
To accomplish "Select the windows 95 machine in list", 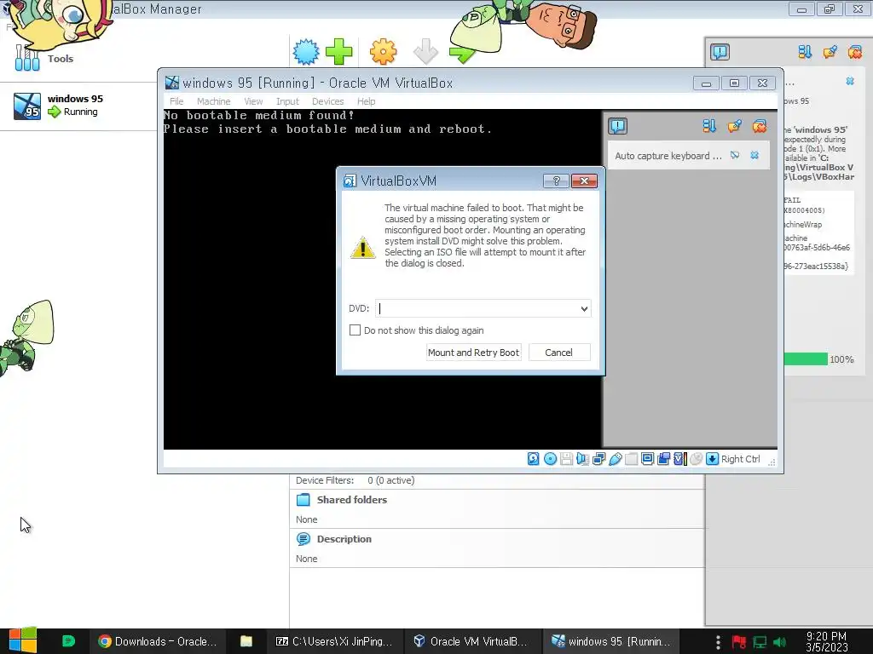I will (78, 106).
